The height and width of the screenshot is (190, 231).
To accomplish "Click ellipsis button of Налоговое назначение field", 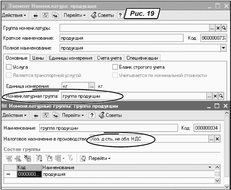I will (211, 139).
